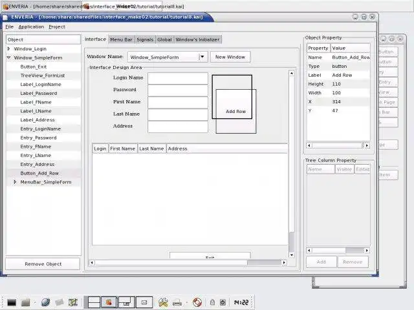This screenshot has width=414, height=310.
Task: Switch to the third desktop in the pager
Action: coord(127,302)
